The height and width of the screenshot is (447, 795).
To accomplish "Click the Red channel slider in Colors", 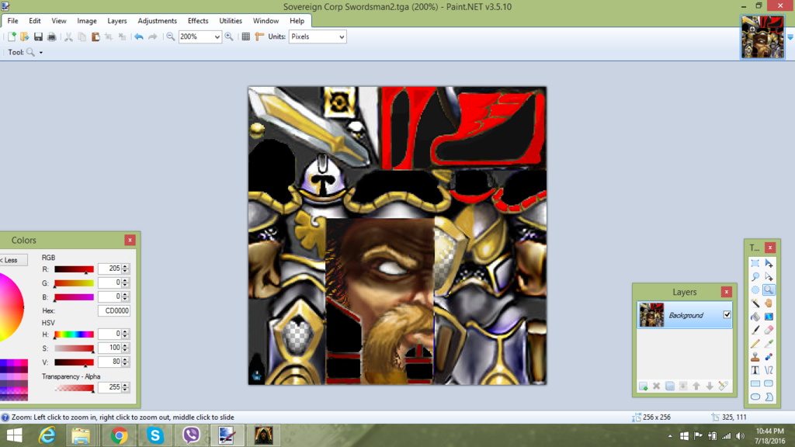I will (x=74, y=269).
